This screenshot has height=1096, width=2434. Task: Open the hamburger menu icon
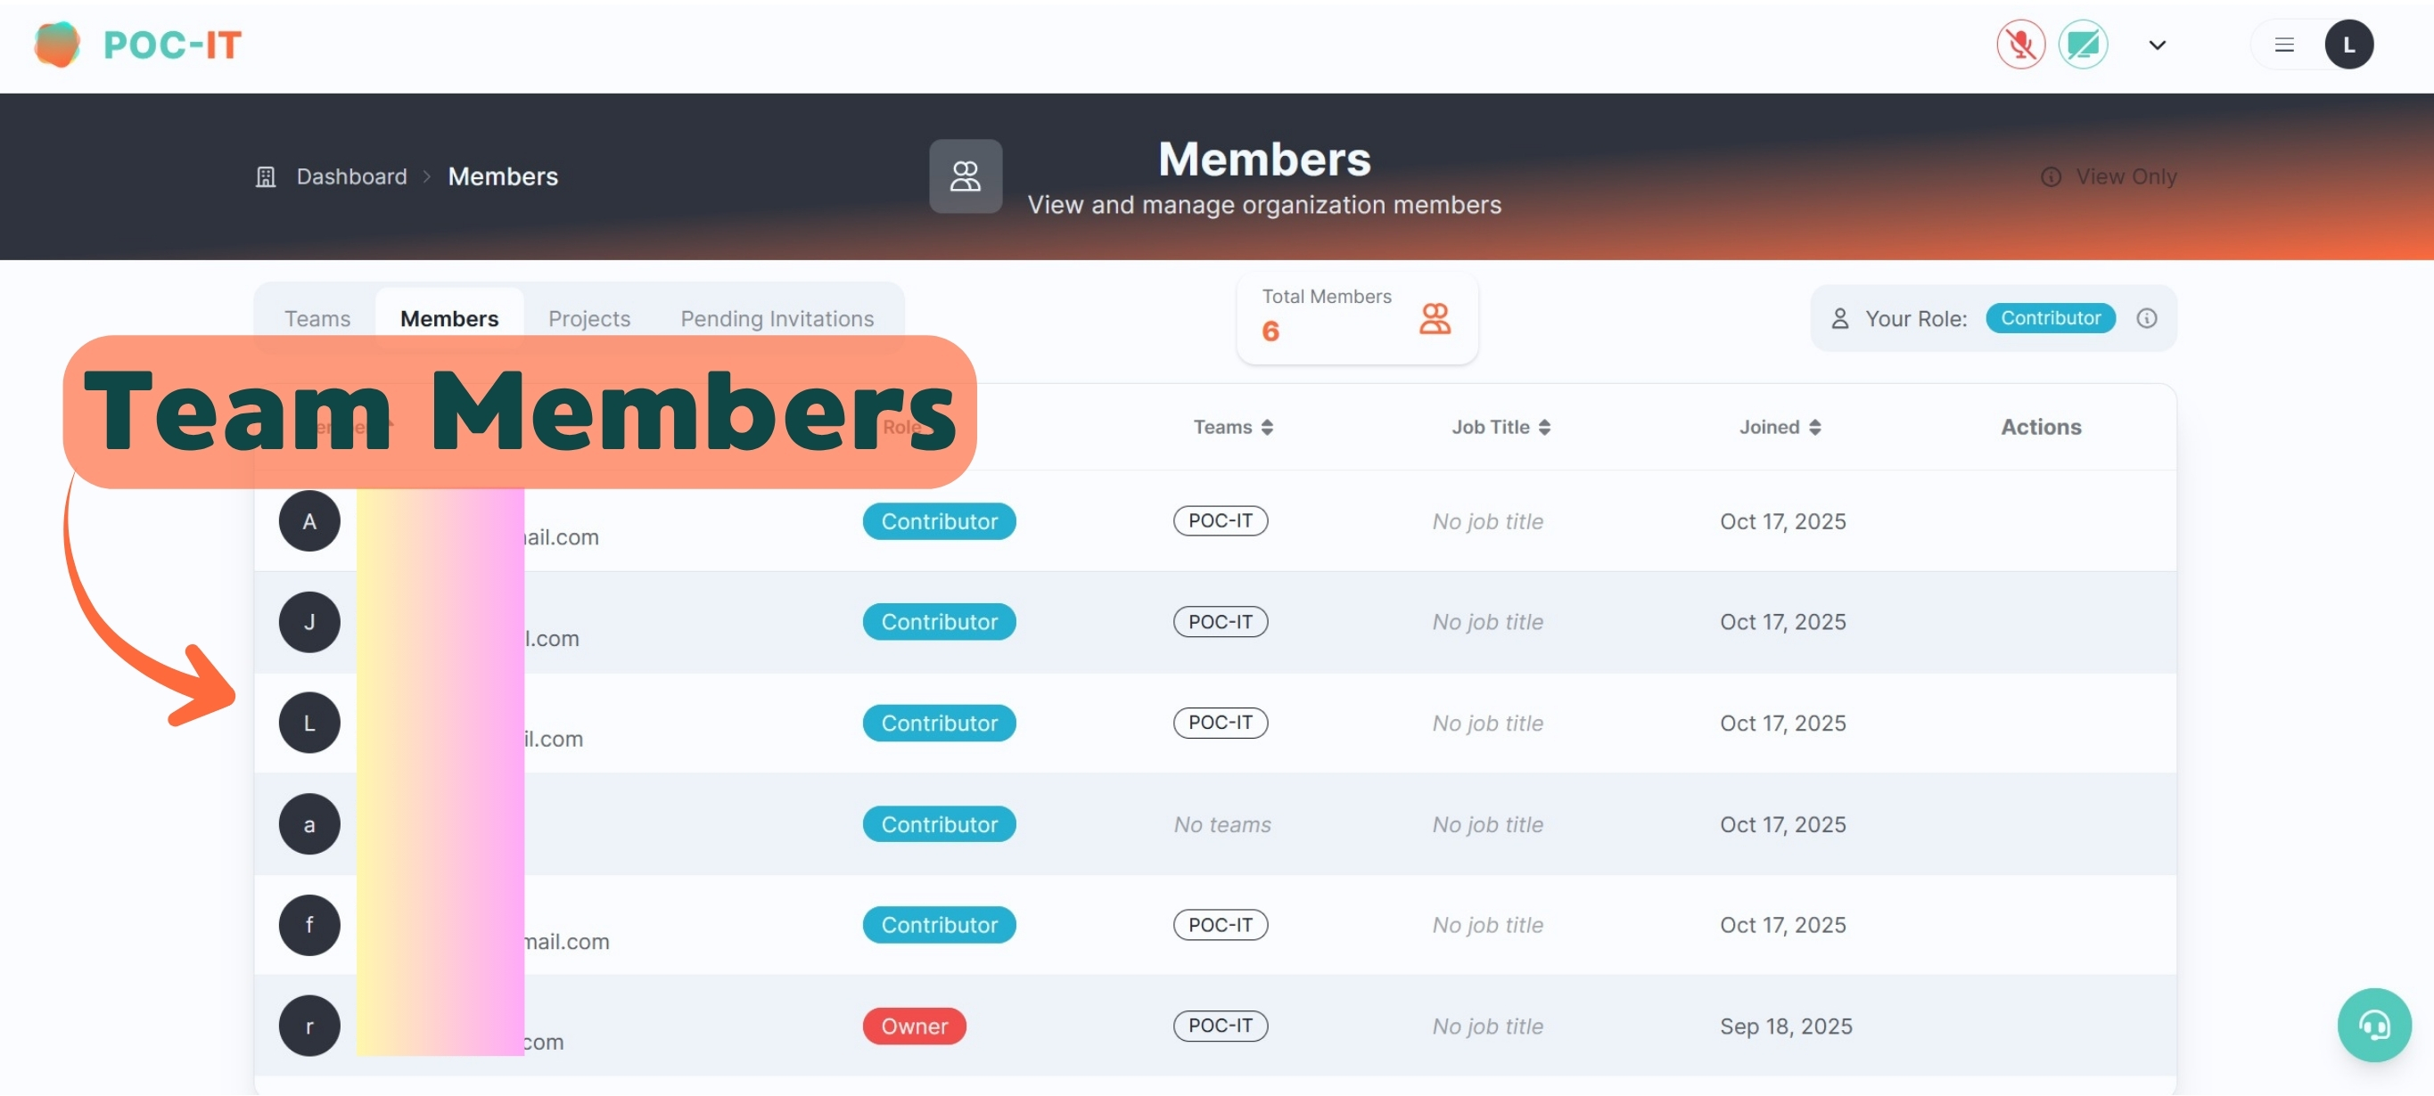coord(2283,45)
